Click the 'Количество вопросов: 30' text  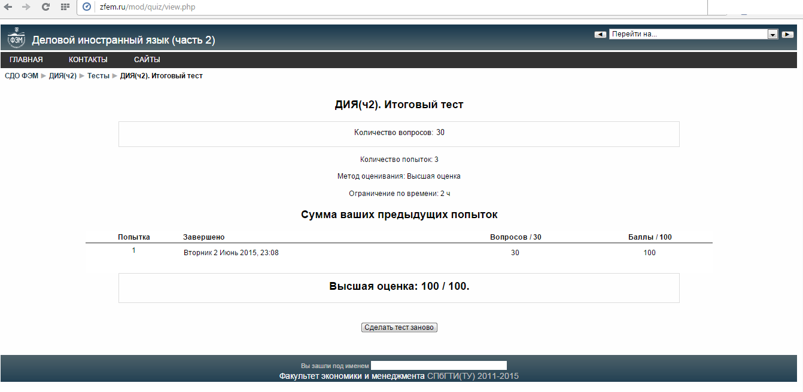pyautogui.click(x=399, y=133)
